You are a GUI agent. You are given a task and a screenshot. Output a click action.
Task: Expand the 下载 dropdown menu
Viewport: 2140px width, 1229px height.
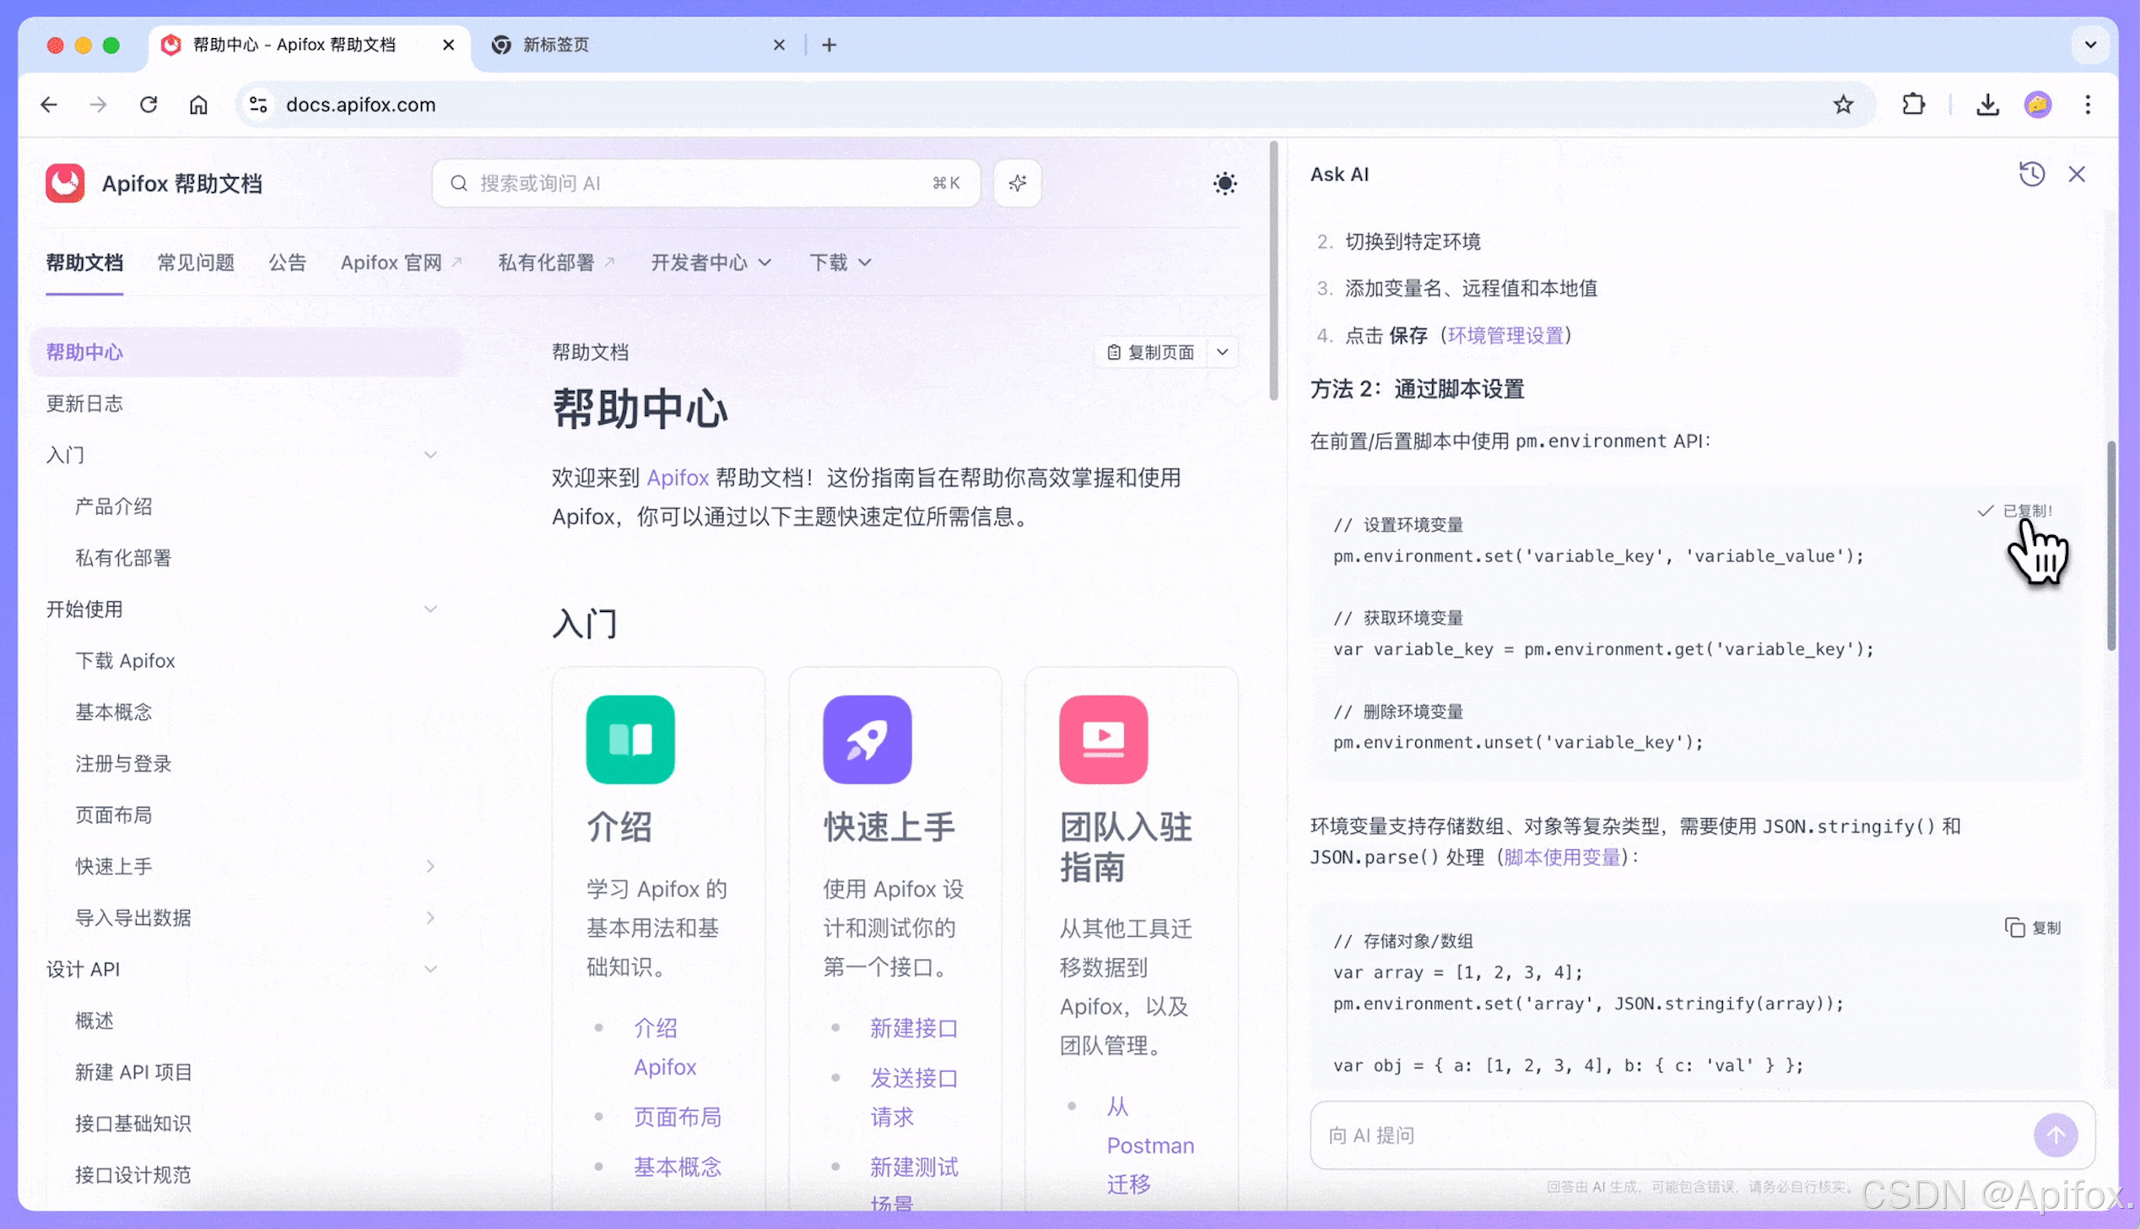click(840, 263)
